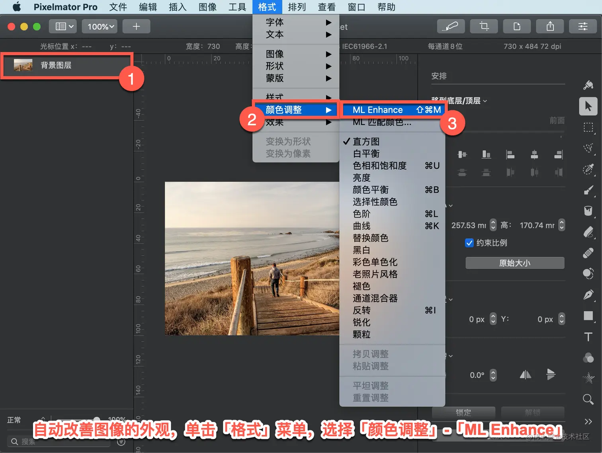Select the Color Fill bucket tool
The width and height of the screenshot is (602, 453).
pyautogui.click(x=588, y=211)
